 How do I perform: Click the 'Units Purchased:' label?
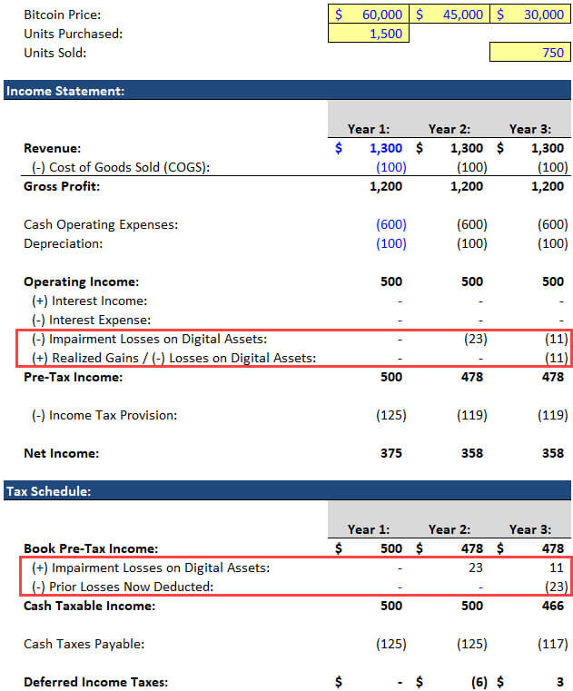74,34
